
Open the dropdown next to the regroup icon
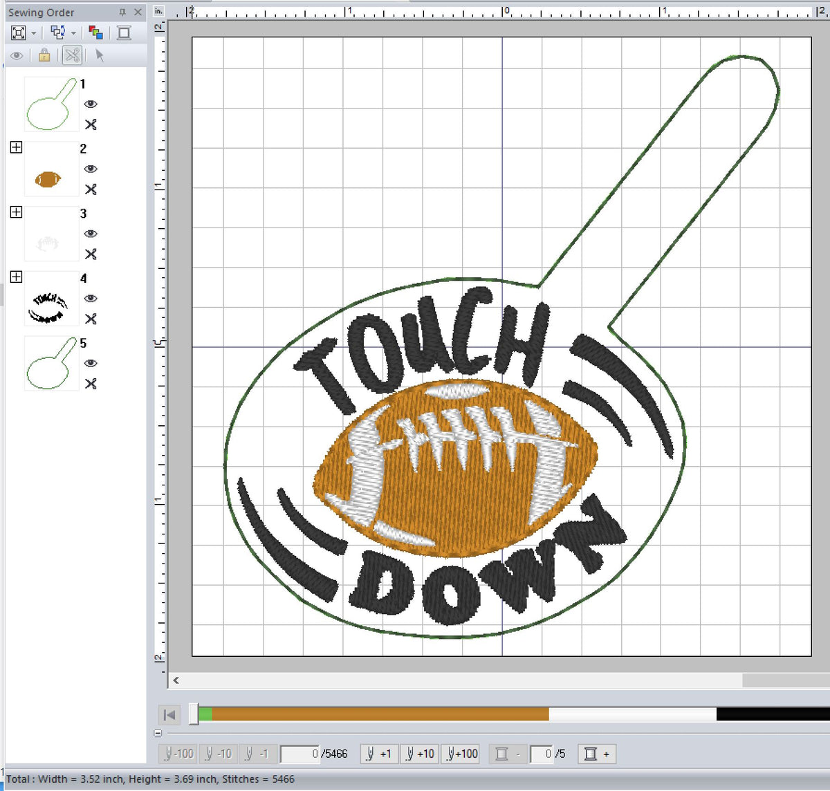coord(73,32)
